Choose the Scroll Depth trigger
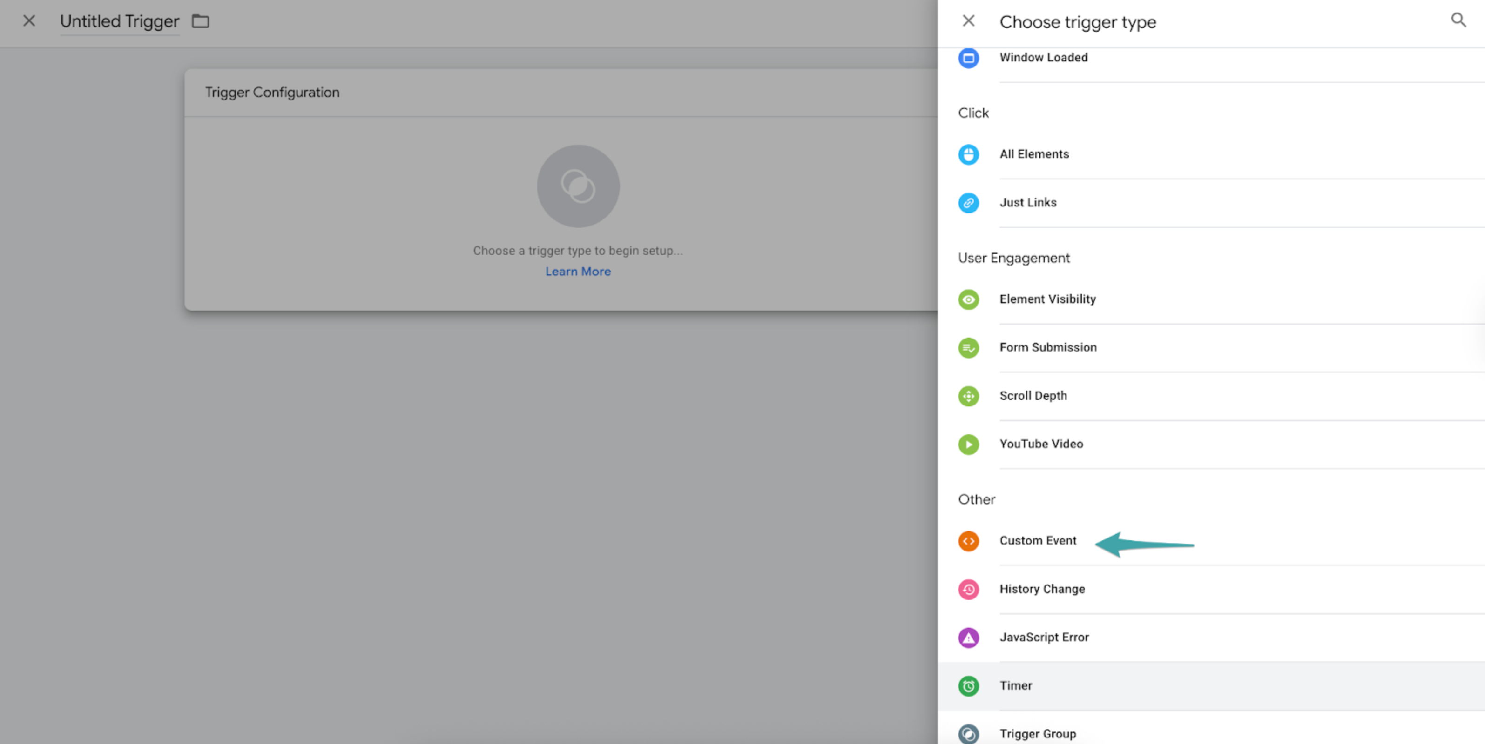This screenshot has height=744, width=1485. pyautogui.click(x=1211, y=396)
